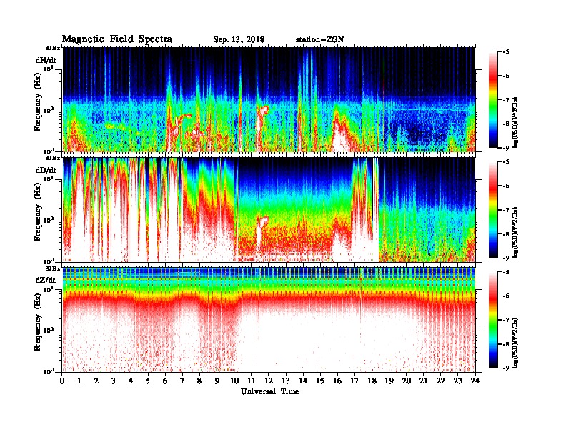566x437 pixels.
Task: Click hour tick label "6" on the time axis
Action: pos(165,381)
